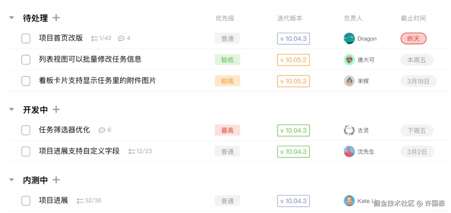Click the red 最高 priority tag

coord(227,130)
